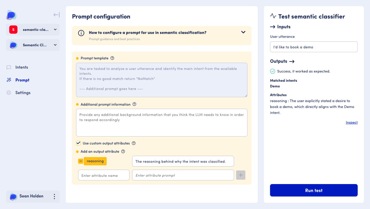The height and width of the screenshot is (209, 370).
Task: Collapse the sidebar with the arrow icon
Action: click(56, 15)
